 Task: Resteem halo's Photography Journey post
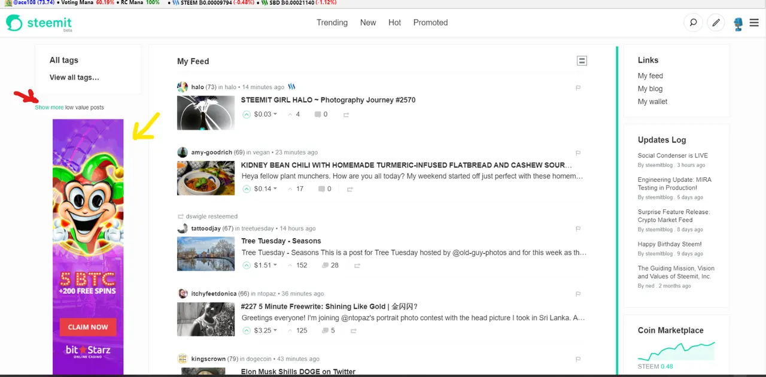(346, 114)
